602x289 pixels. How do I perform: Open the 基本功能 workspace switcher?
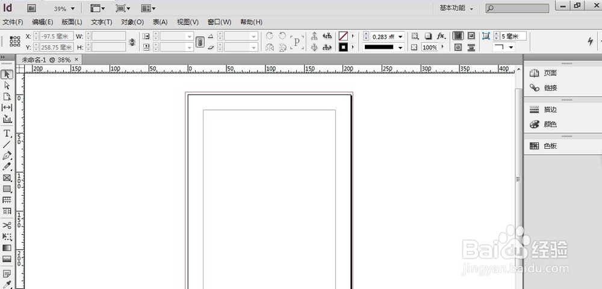pos(456,8)
